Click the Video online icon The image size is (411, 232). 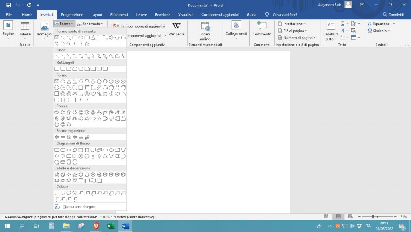coord(205,31)
